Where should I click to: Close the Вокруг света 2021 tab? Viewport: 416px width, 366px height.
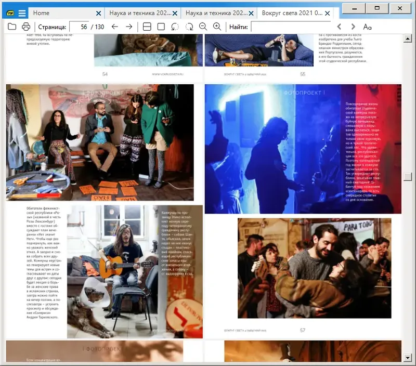(328, 14)
